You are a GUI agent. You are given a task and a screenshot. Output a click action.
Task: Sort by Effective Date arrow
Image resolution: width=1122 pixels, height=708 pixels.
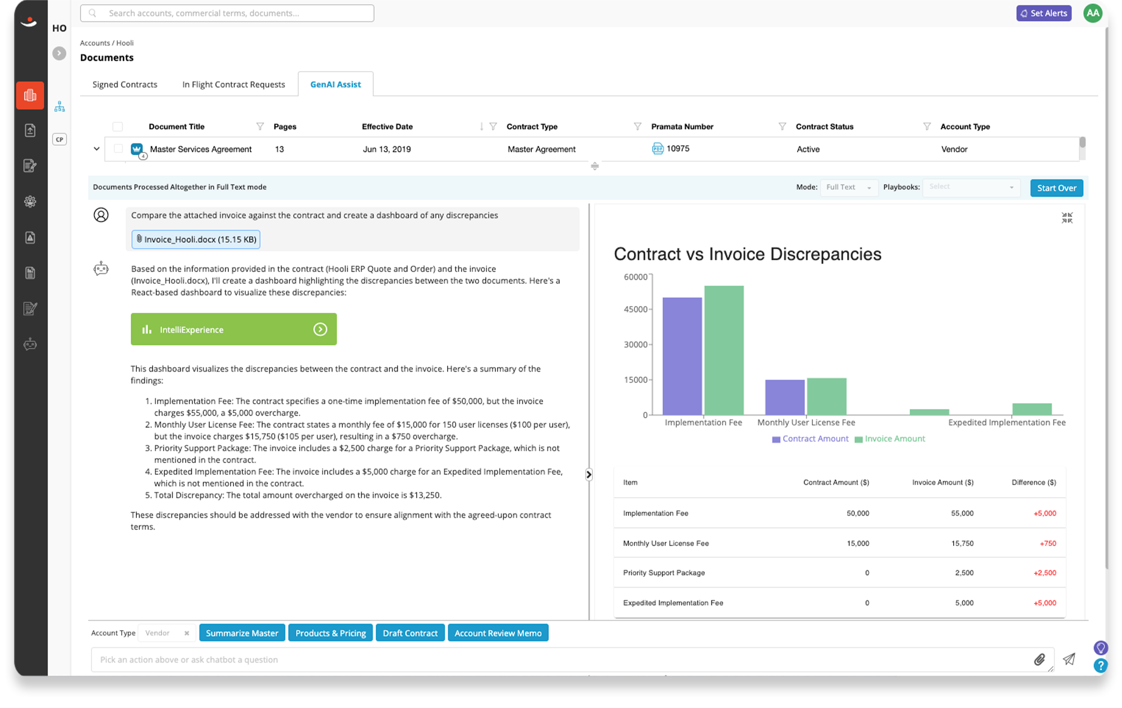point(481,127)
